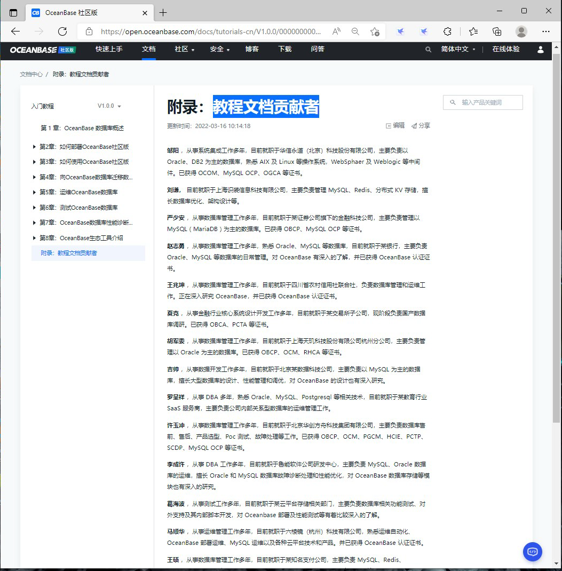Image resolution: width=562 pixels, height=571 pixels.
Task: Expand the 安全 navigation dropdown
Action: pos(220,49)
